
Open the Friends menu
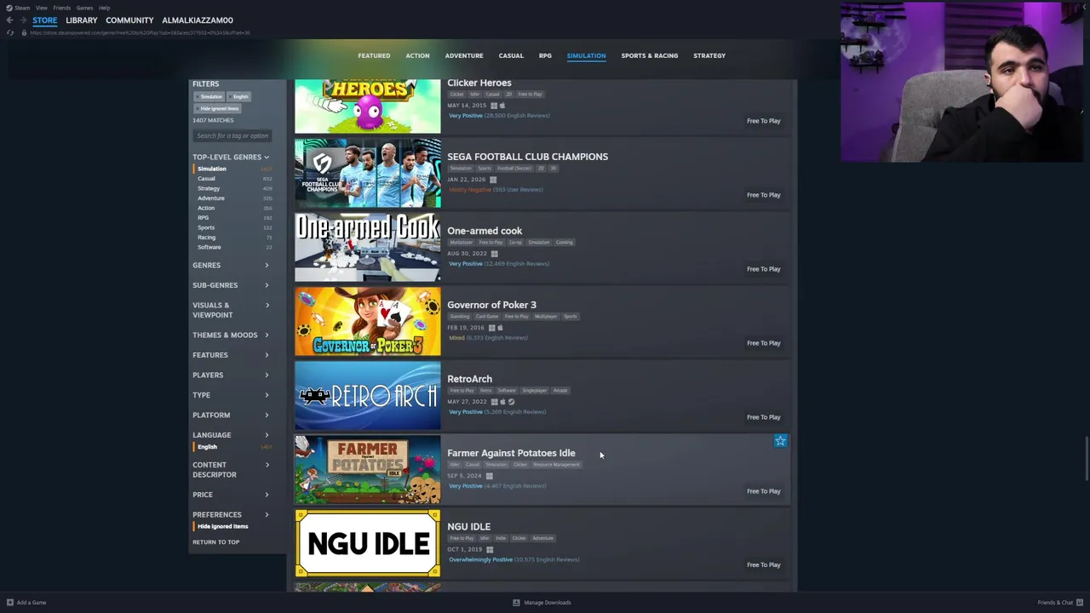62,8
